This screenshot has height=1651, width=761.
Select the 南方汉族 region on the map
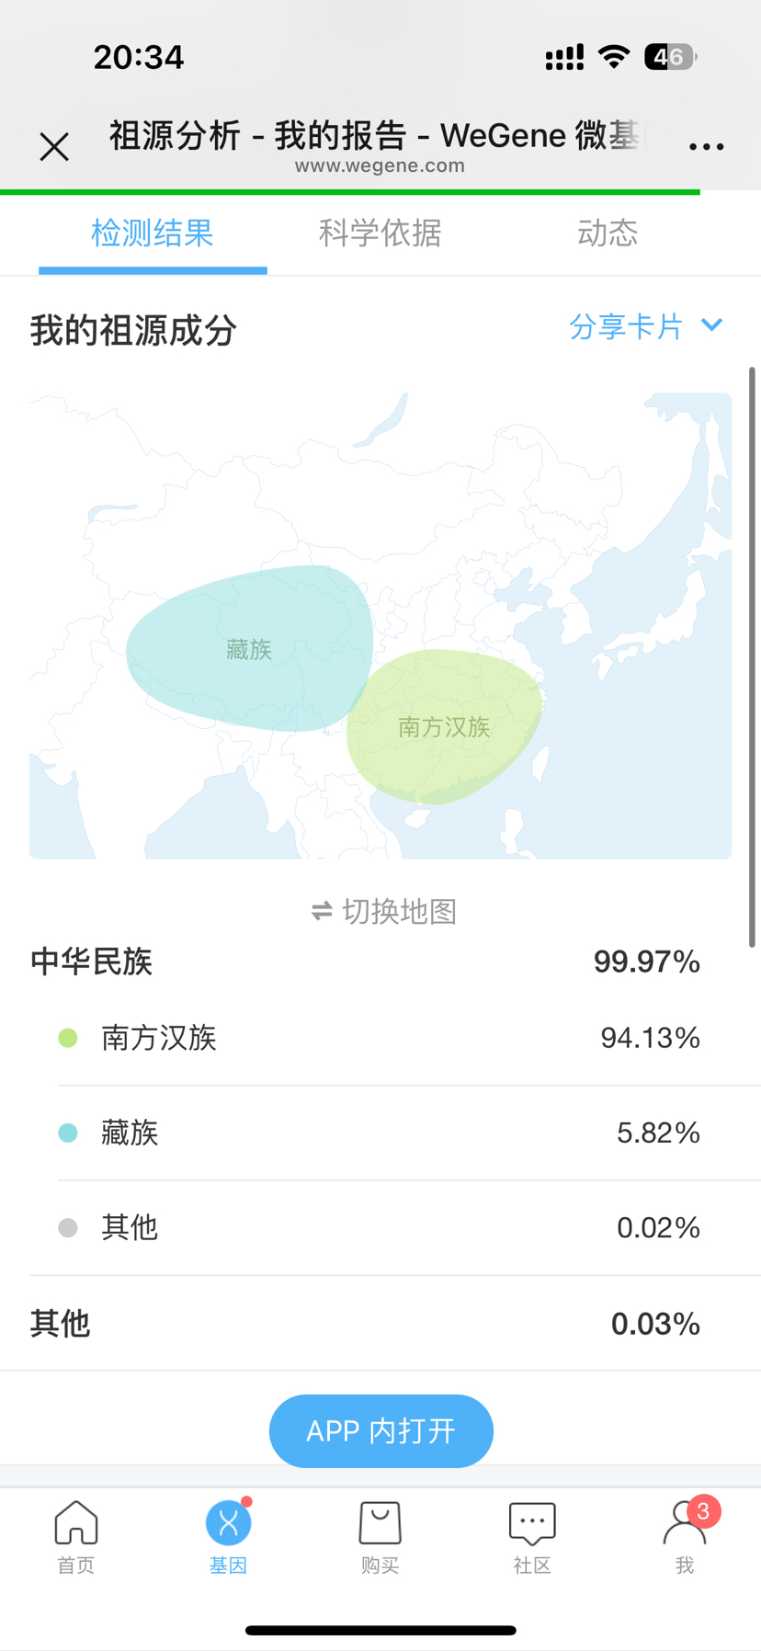click(x=445, y=727)
